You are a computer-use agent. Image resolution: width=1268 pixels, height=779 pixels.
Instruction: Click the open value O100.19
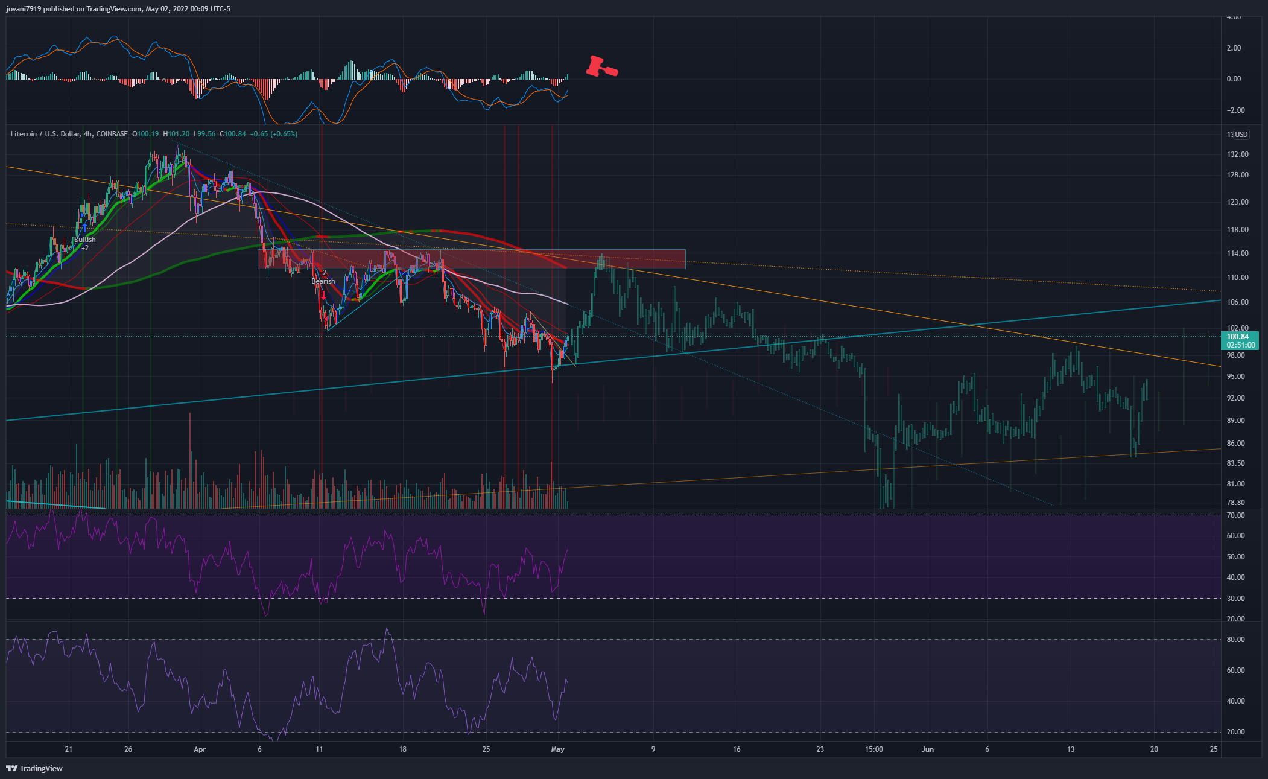(145, 134)
